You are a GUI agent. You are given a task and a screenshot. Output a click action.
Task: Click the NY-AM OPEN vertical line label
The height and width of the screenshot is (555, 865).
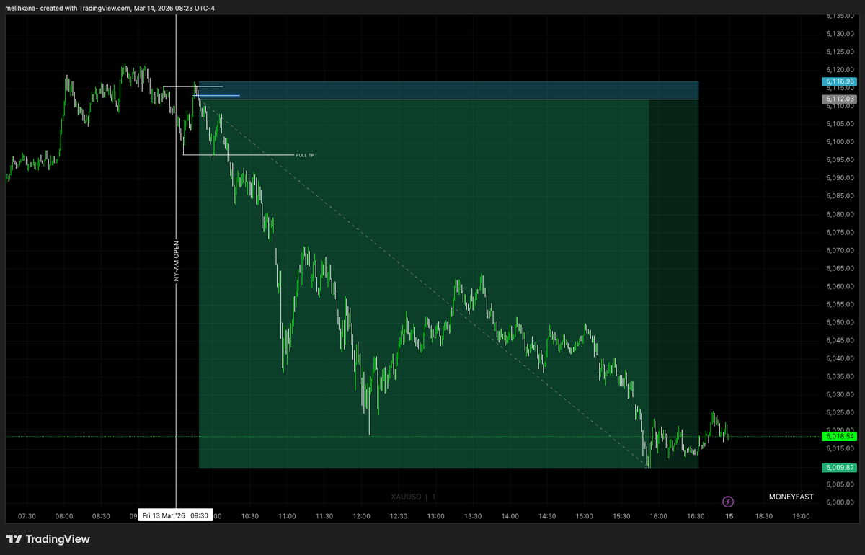[x=176, y=261]
